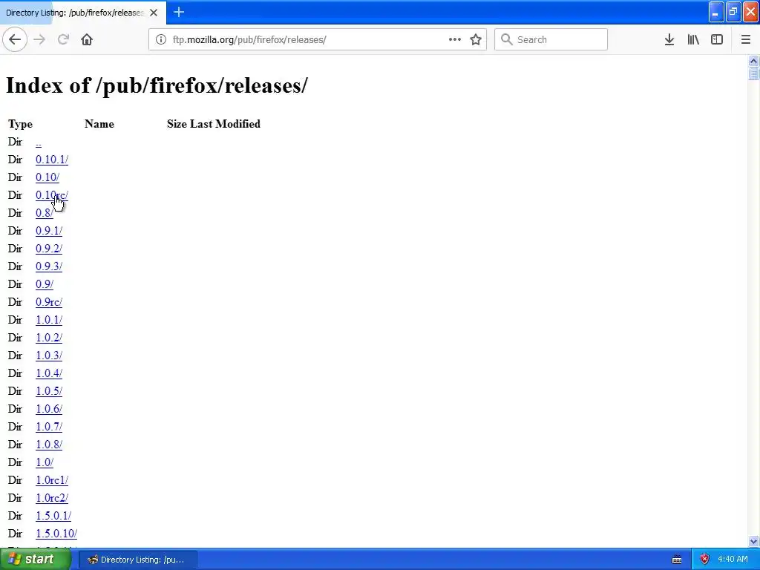760x570 pixels.
Task: Open the 0.9.1/ directory link
Action: [x=49, y=231]
